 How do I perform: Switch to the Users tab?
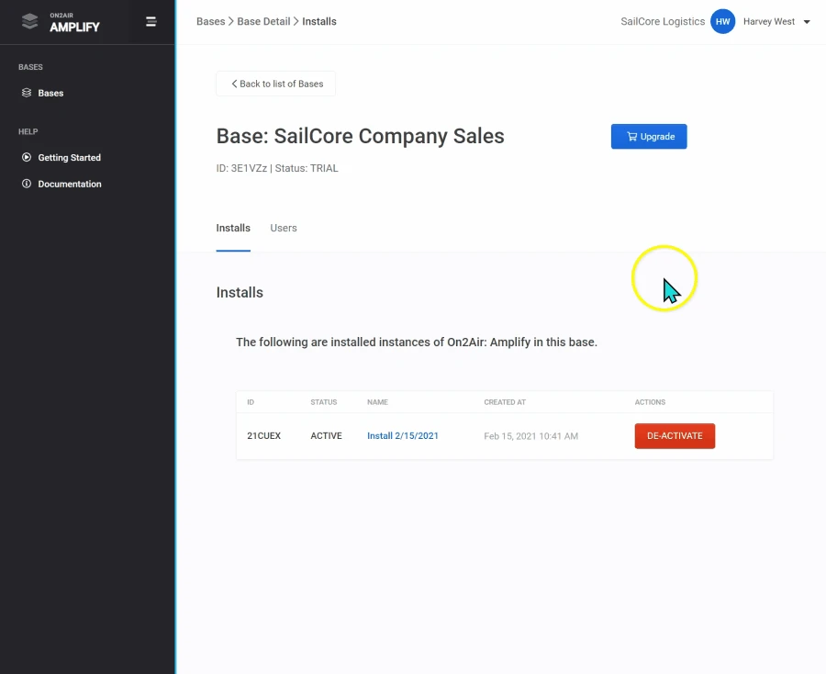(x=283, y=228)
